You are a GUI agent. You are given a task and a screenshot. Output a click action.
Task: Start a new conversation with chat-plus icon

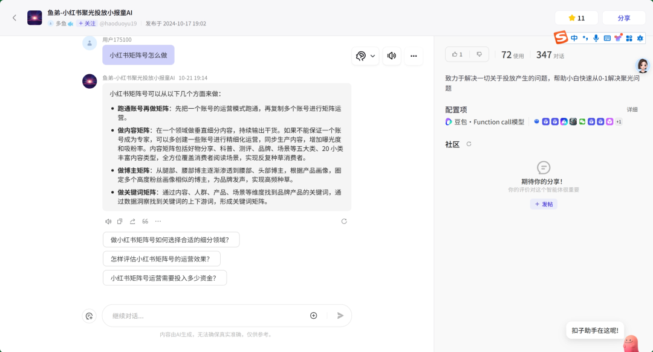point(89,316)
